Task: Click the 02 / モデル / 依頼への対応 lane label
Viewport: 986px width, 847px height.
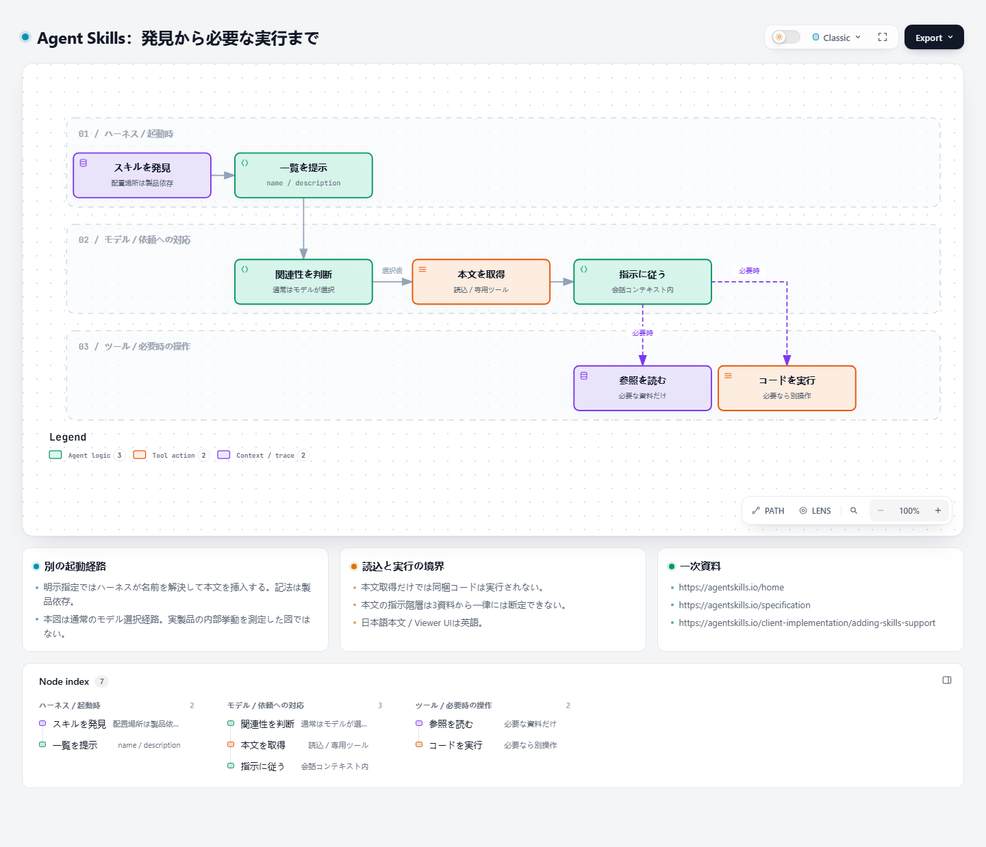Action: (134, 239)
